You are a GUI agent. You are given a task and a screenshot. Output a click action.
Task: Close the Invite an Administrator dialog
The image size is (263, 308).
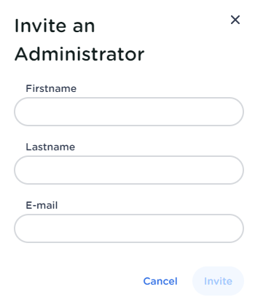[235, 20]
